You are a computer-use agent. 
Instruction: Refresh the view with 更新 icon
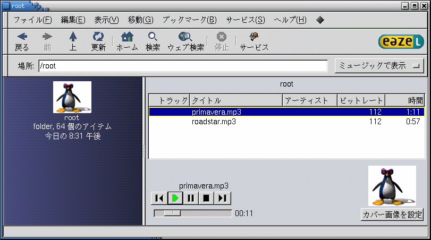98,37
